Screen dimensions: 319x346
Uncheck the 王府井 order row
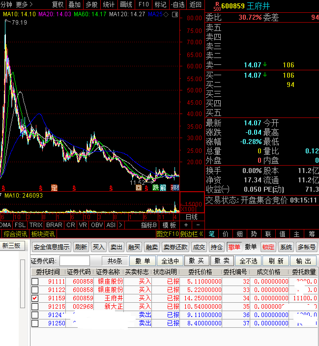tap(35, 298)
